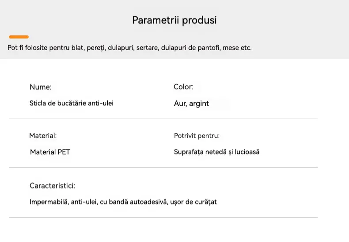
Task: Select the Material PET value
Action: [50, 152]
